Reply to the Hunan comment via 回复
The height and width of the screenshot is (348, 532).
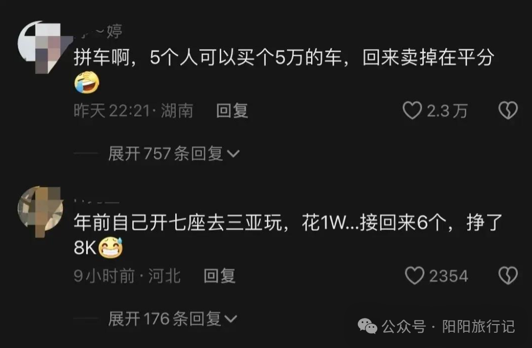point(233,111)
